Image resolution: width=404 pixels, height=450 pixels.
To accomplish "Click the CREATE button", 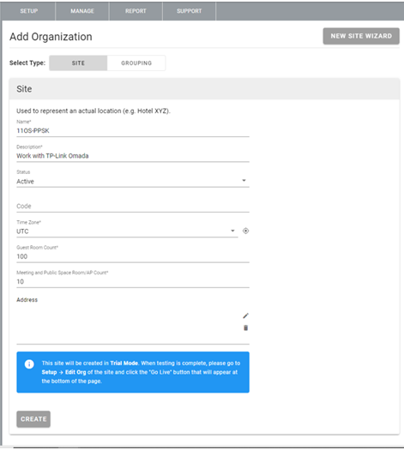I will coord(33,419).
